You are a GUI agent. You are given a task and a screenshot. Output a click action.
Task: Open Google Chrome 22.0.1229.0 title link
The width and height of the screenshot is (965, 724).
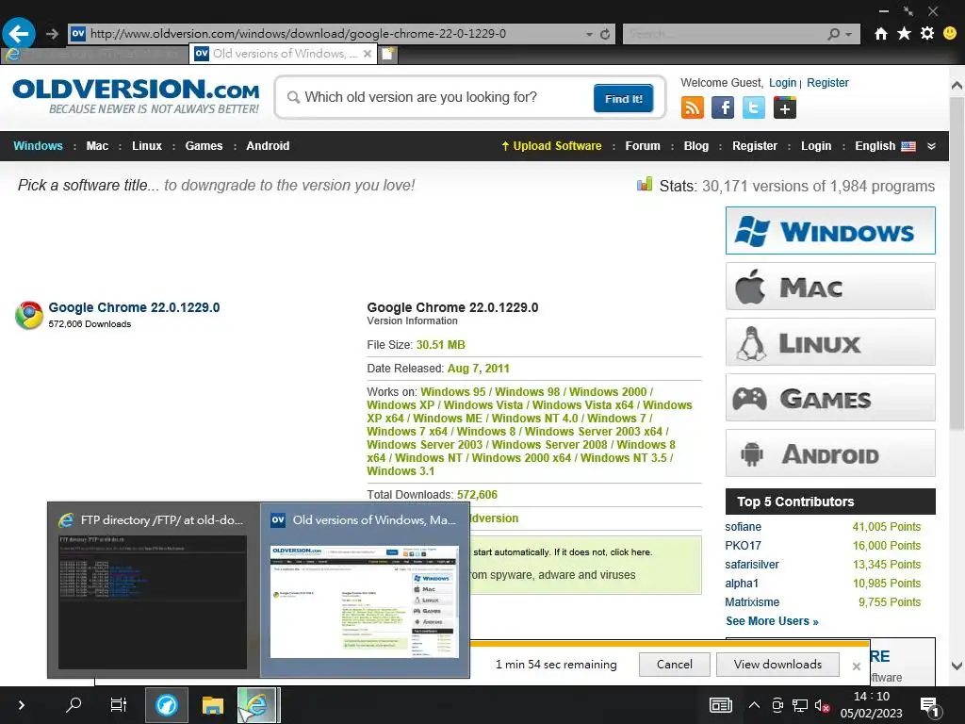[x=134, y=307]
